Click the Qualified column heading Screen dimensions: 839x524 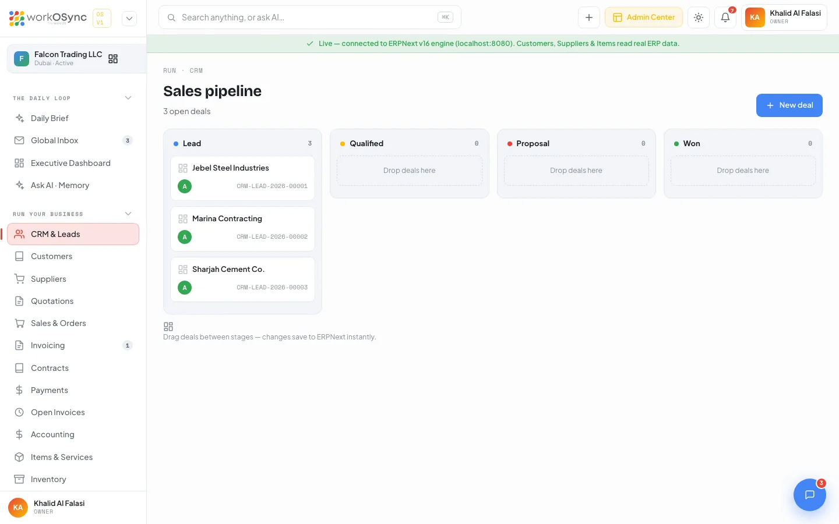click(366, 143)
